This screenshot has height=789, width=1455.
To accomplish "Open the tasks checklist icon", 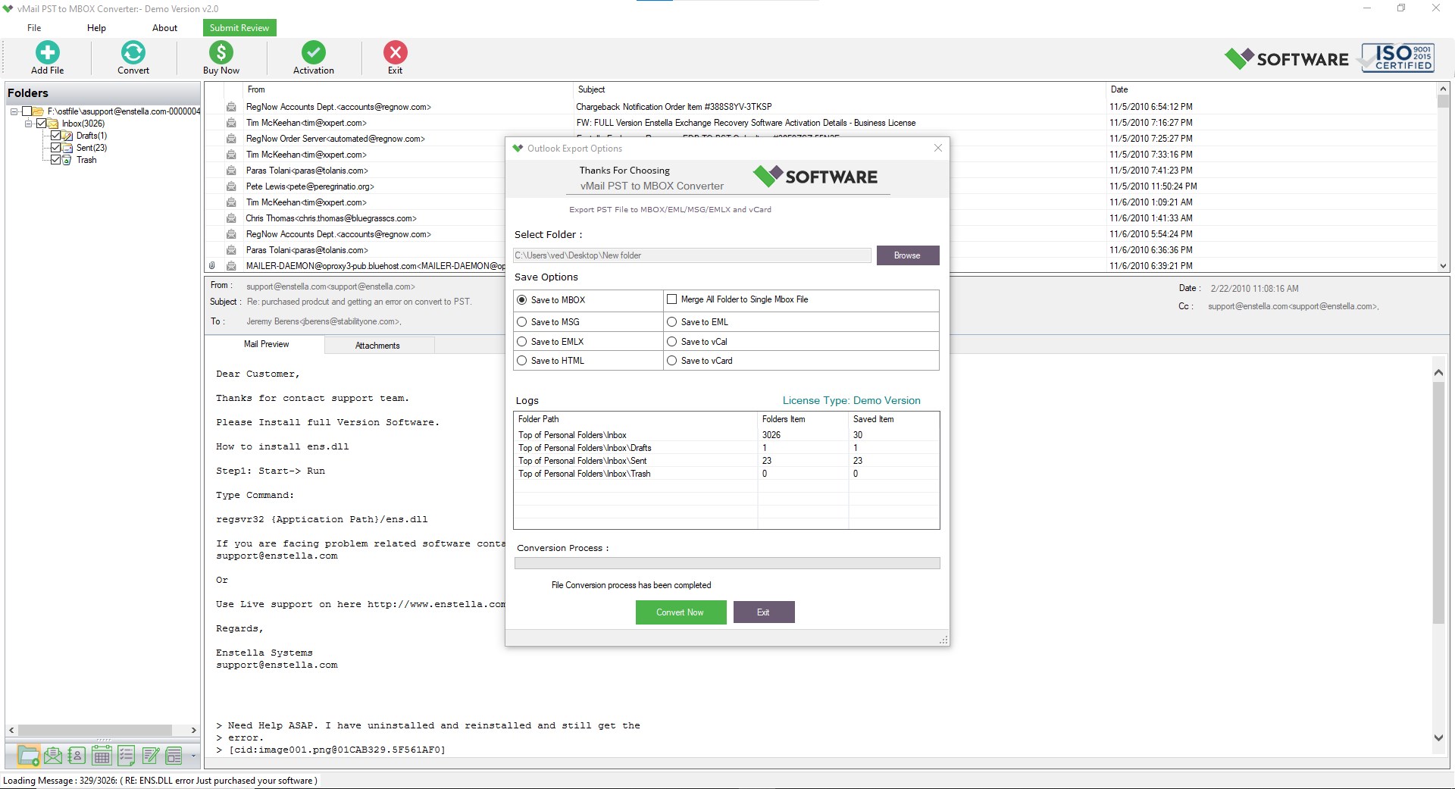I will 126,756.
